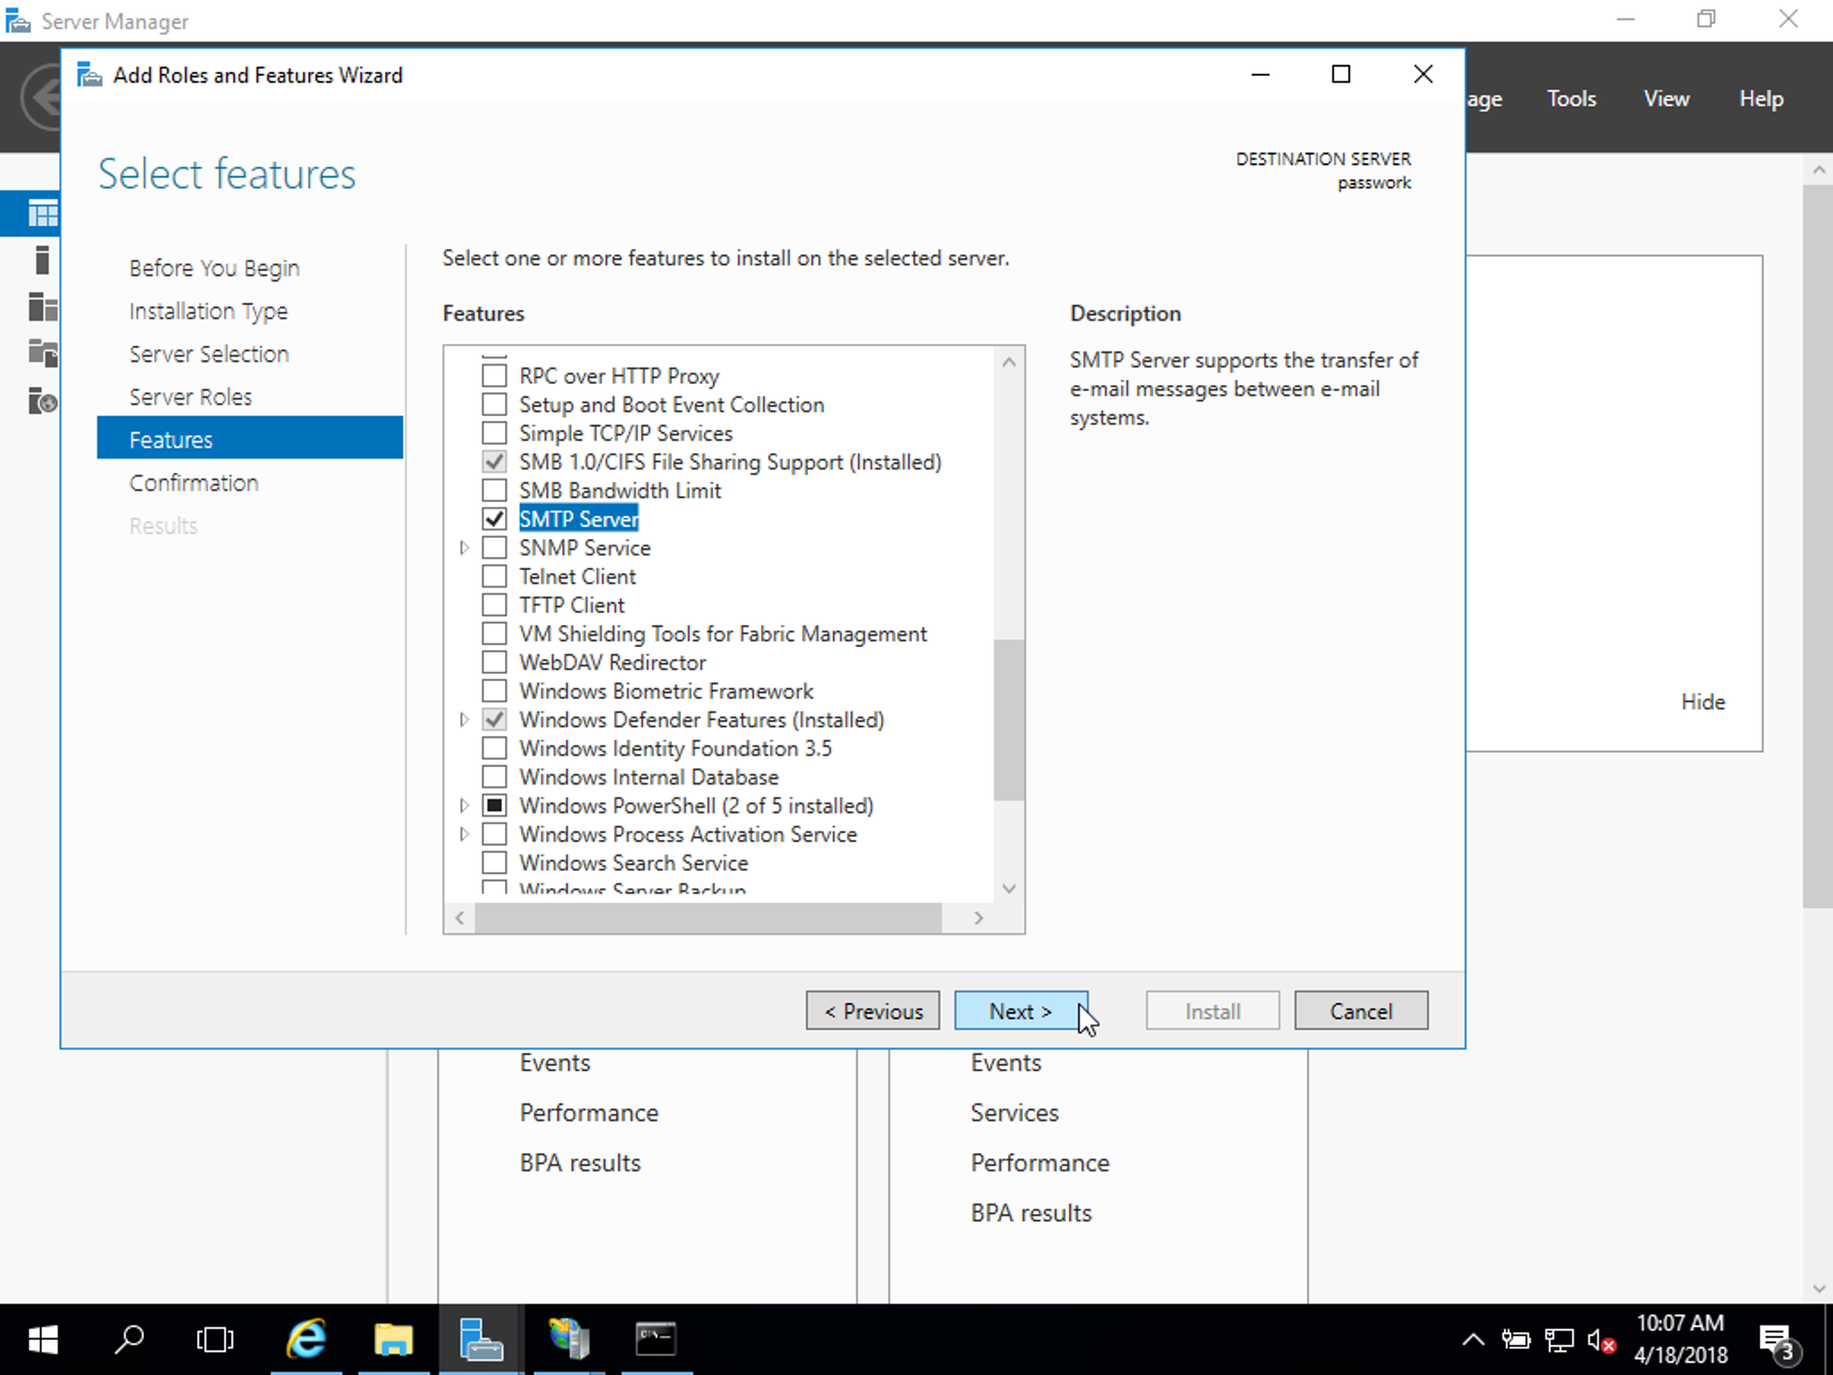Expand the SNMP Service tree node
The height and width of the screenshot is (1375, 1833).
click(465, 548)
